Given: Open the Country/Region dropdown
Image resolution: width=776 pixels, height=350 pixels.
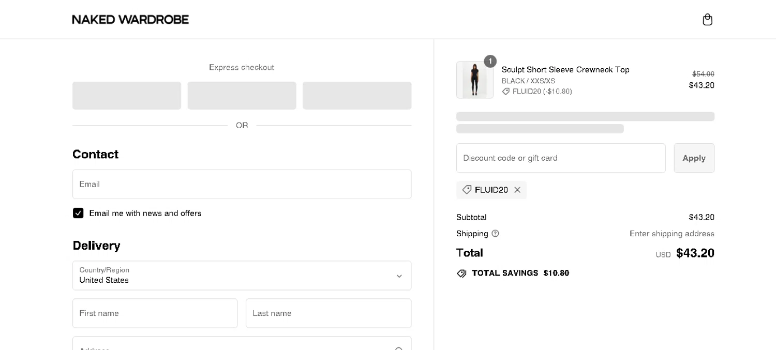Looking at the screenshot, I should click(242, 276).
